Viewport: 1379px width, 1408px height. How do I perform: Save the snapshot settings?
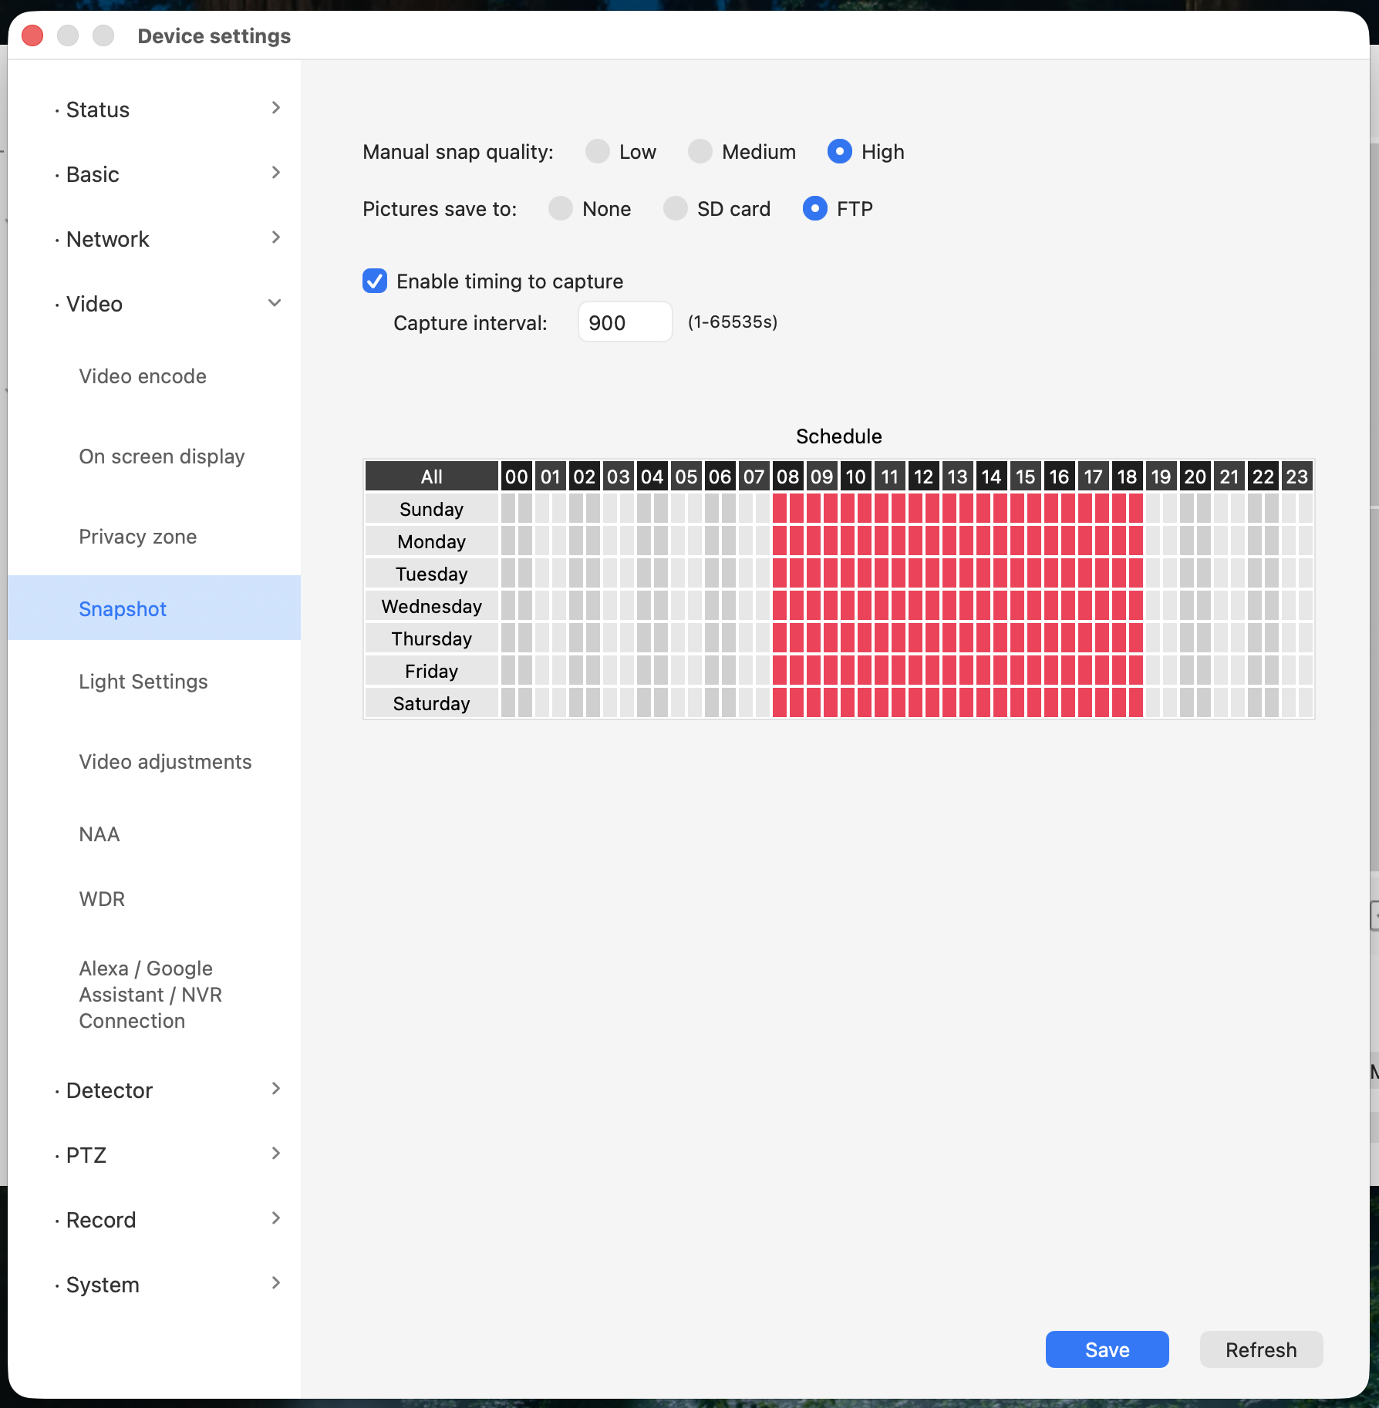click(1107, 1349)
